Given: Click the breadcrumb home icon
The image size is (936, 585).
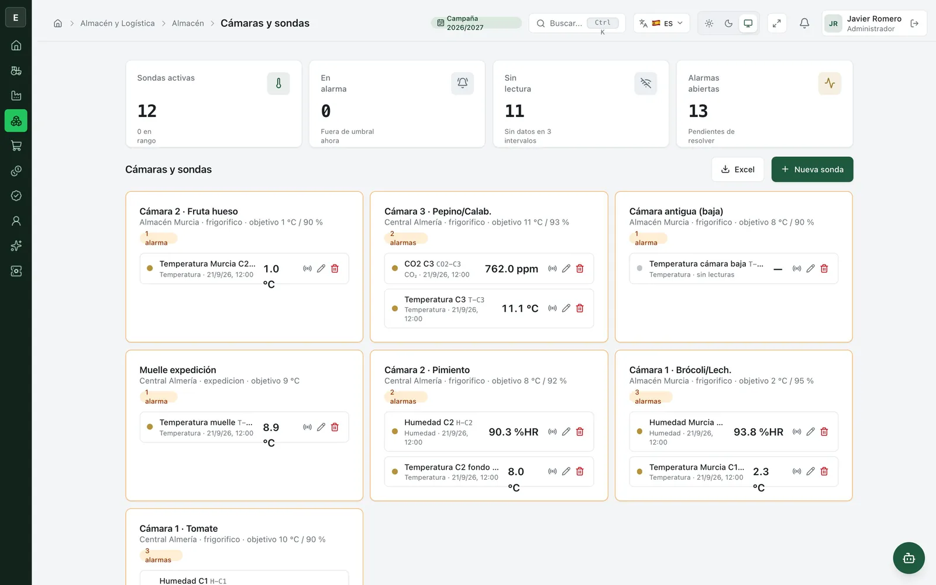Looking at the screenshot, I should point(58,23).
